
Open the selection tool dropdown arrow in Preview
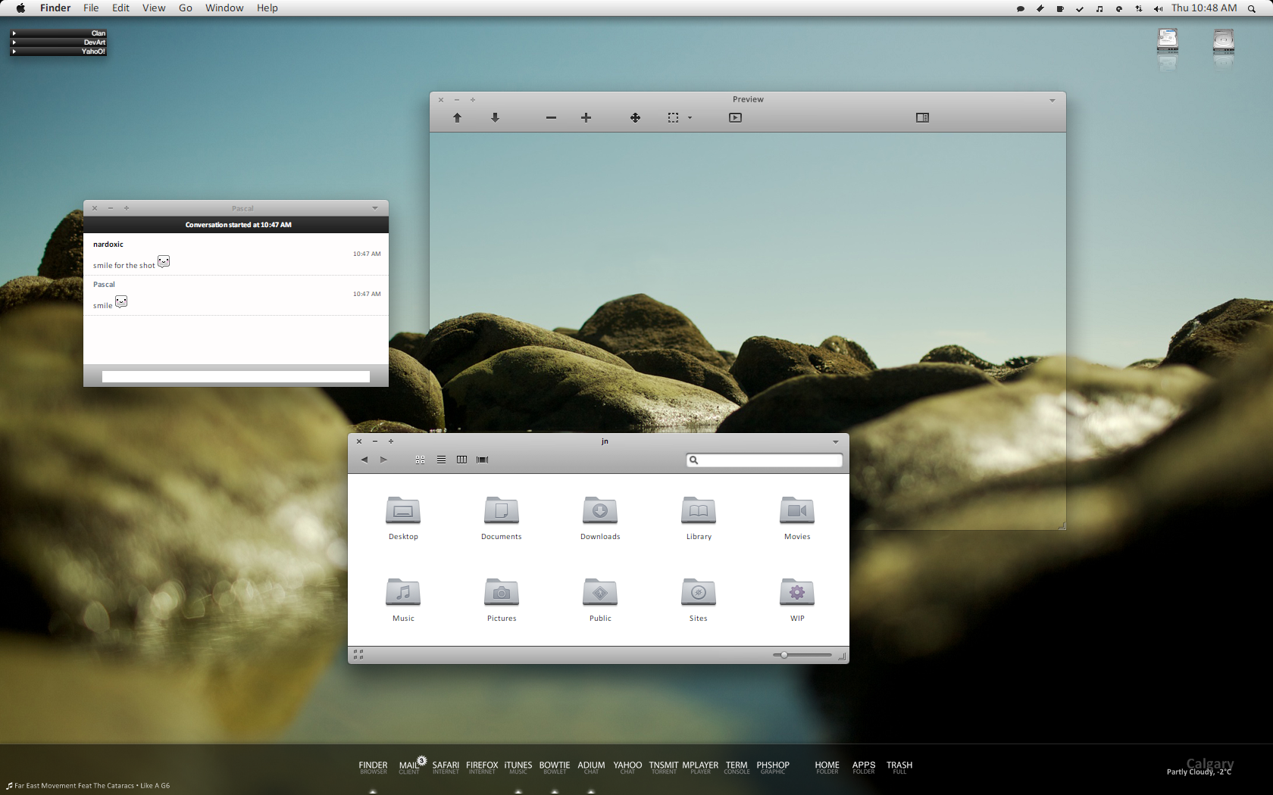(690, 117)
